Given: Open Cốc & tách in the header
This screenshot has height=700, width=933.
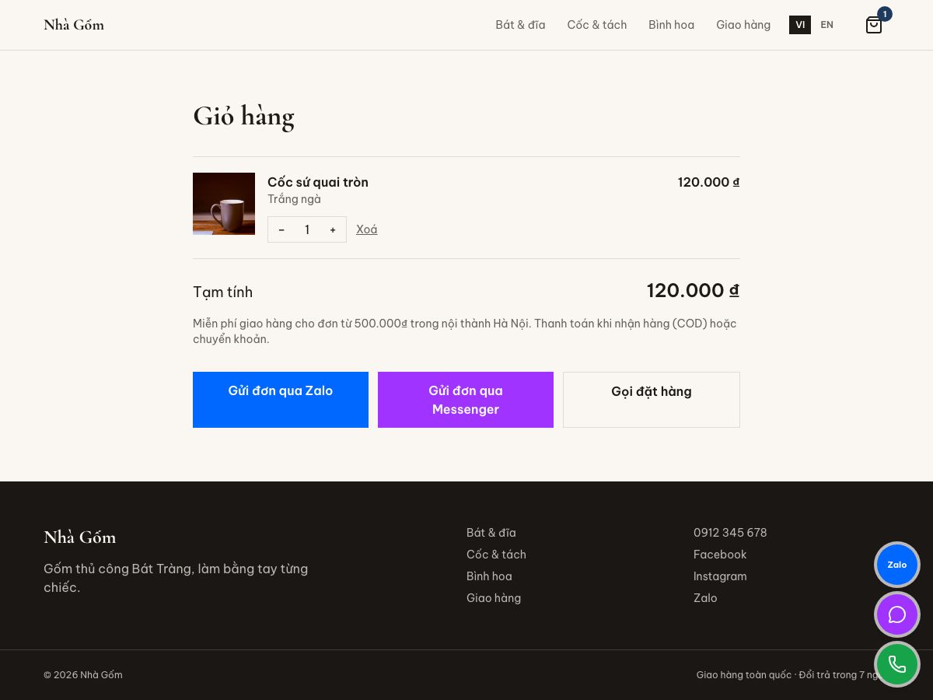Looking at the screenshot, I should pos(597,25).
